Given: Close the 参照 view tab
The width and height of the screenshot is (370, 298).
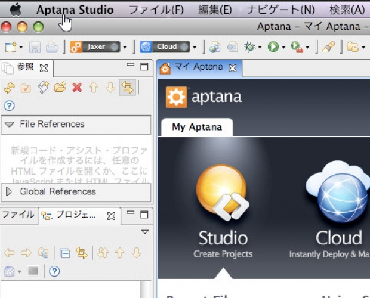Looking at the screenshot, I should click(44, 69).
